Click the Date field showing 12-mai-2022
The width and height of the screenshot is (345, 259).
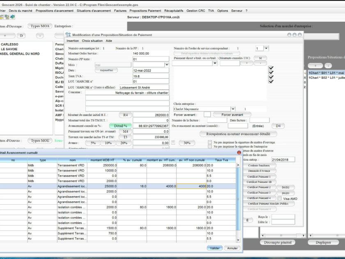click(x=151, y=70)
